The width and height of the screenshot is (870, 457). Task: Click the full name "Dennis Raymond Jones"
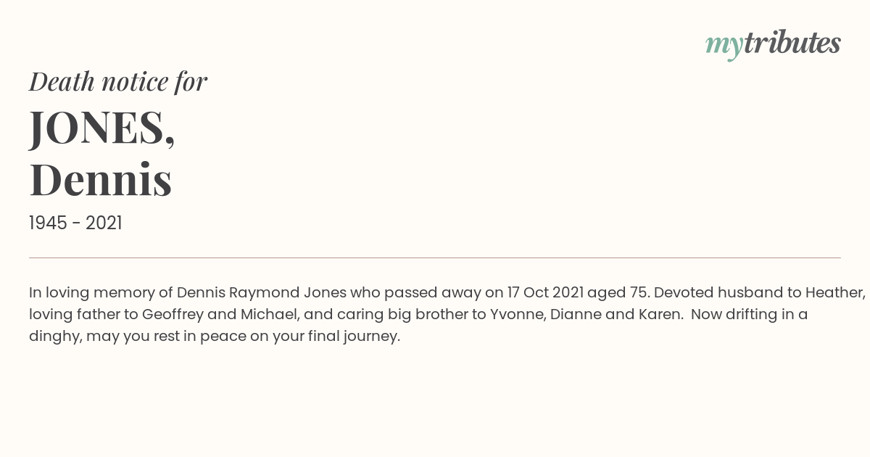pyautogui.click(x=262, y=292)
